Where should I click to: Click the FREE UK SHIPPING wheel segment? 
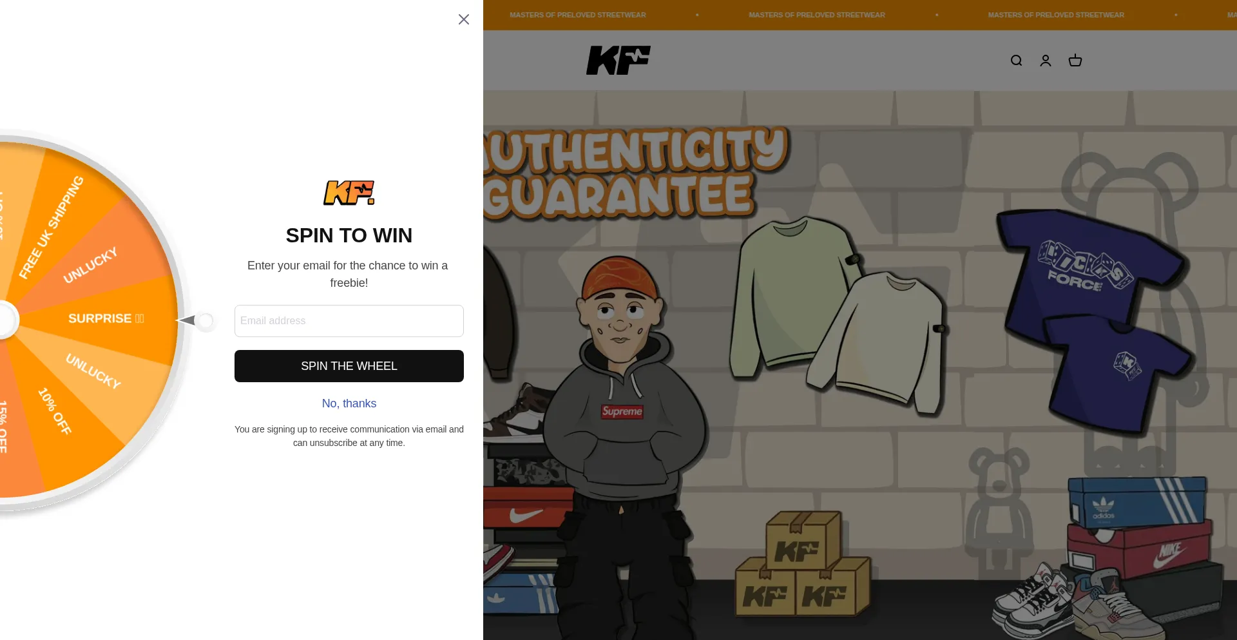pos(52,227)
